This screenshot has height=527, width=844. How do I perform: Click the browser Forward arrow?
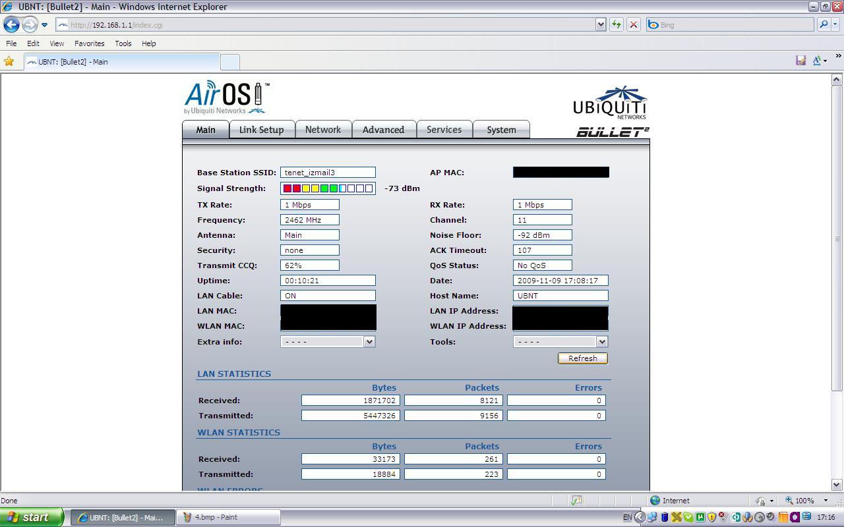[x=30, y=25]
